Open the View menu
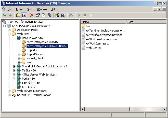The height and width of the screenshot is (118, 168). click(x=30, y=9)
